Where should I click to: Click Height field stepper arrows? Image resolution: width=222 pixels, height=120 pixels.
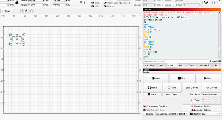point(43,5)
